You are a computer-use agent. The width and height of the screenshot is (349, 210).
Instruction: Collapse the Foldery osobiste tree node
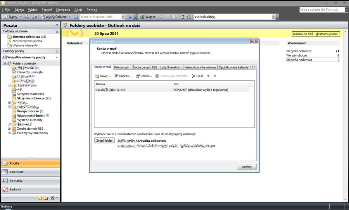pyautogui.click(x=4, y=63)
